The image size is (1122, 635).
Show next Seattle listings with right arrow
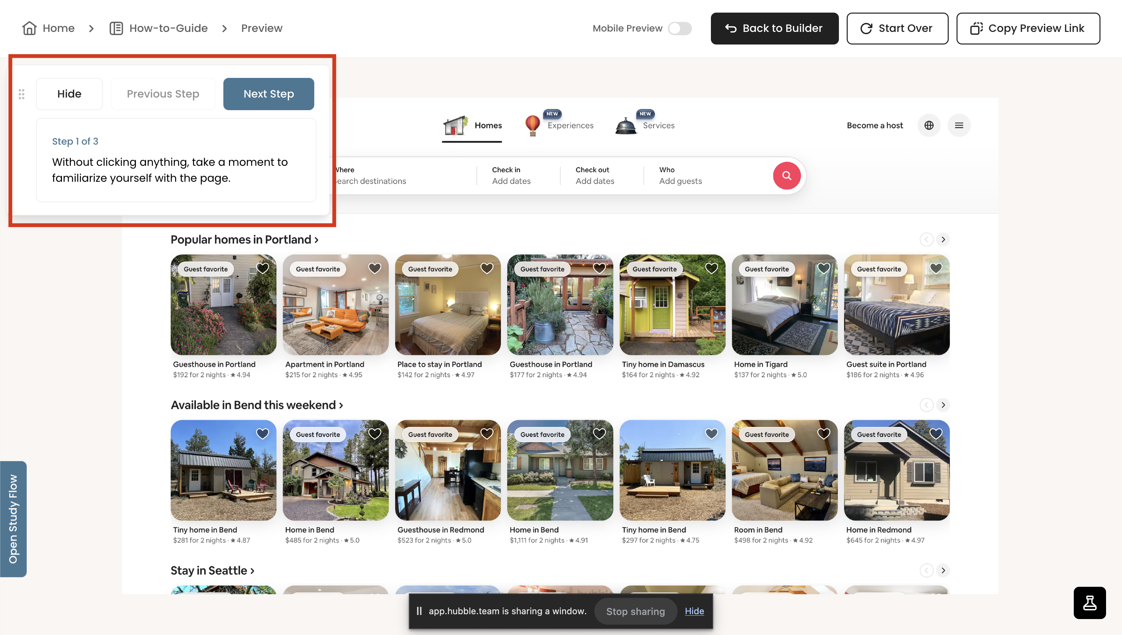[943, 570]
